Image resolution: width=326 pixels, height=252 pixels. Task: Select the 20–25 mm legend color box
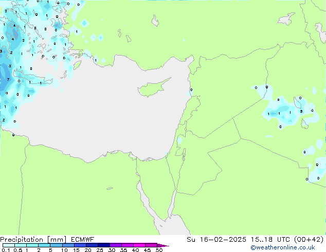[92, 245]
